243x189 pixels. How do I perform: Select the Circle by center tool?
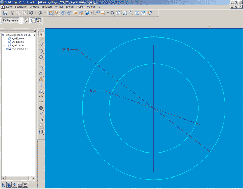click(x=41, y=57)
